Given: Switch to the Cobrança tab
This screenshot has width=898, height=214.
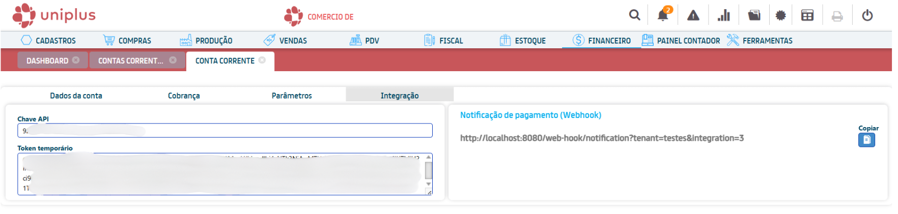Looking at the screenshot, I should (184, 96).
